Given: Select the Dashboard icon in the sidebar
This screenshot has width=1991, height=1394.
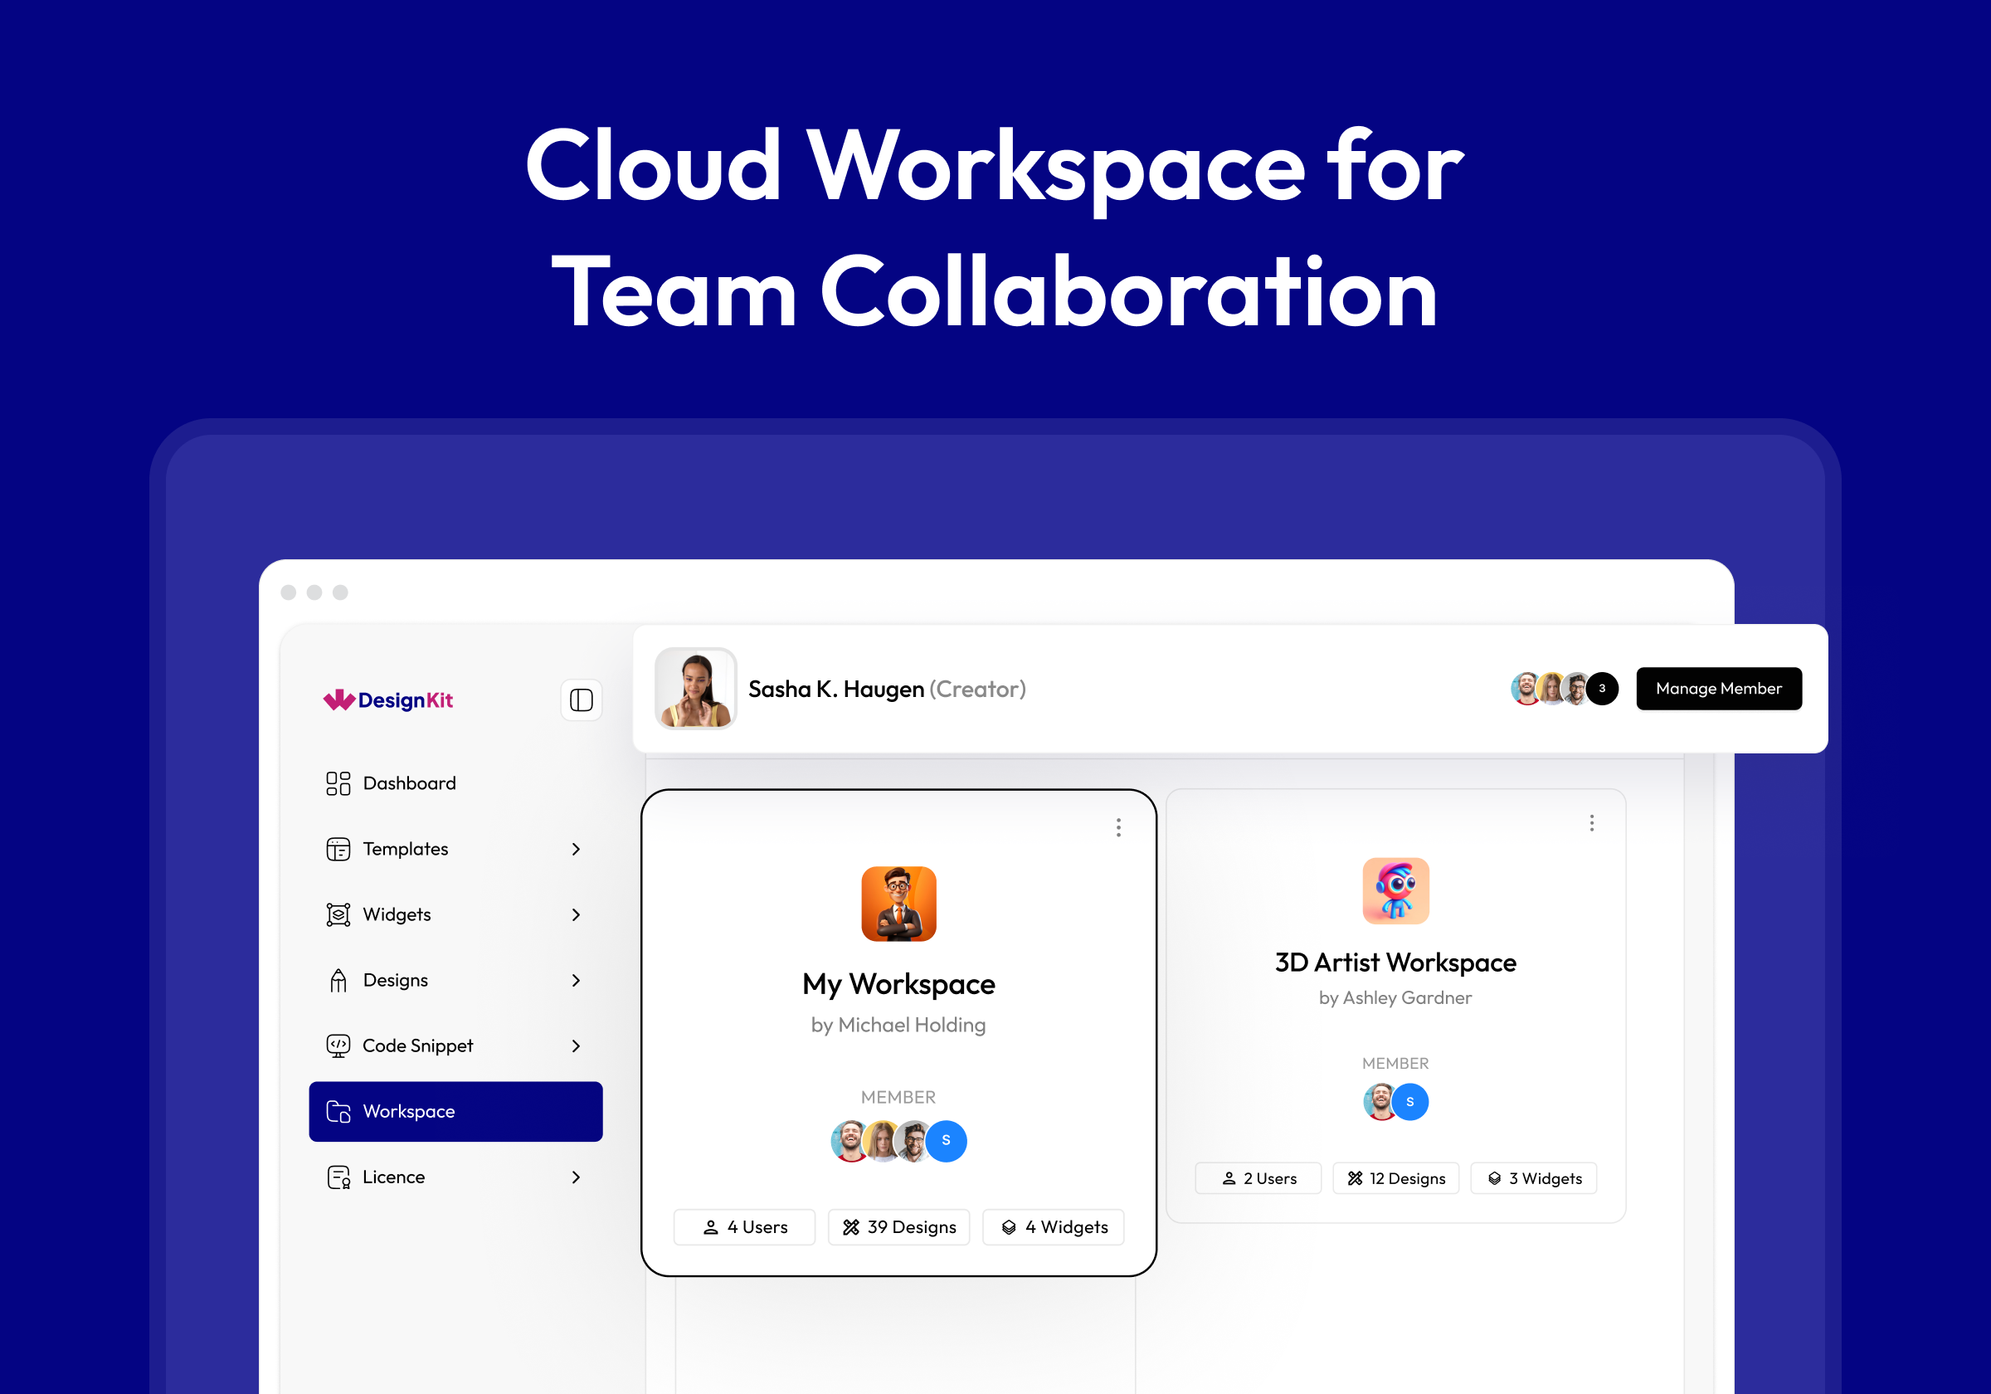Looking at the screenshot, I should click(x=338, y=782).
